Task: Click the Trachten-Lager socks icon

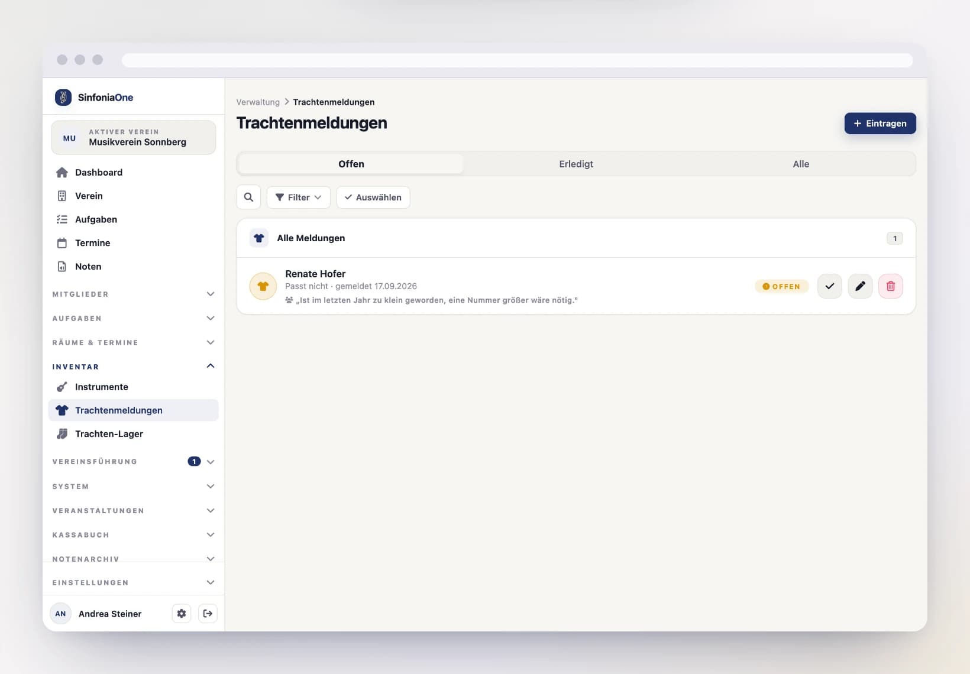Action: click(62, 434)
